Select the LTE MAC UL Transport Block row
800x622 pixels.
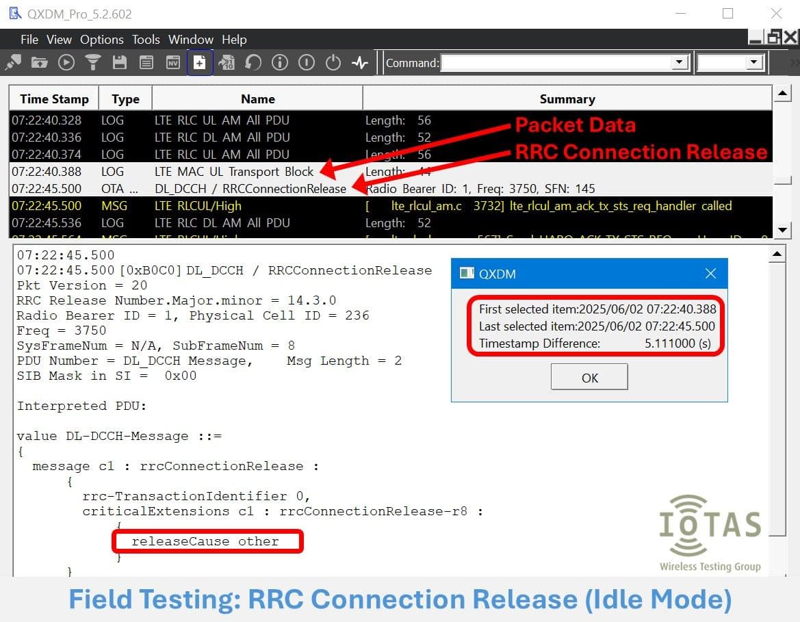click(391, 172)
